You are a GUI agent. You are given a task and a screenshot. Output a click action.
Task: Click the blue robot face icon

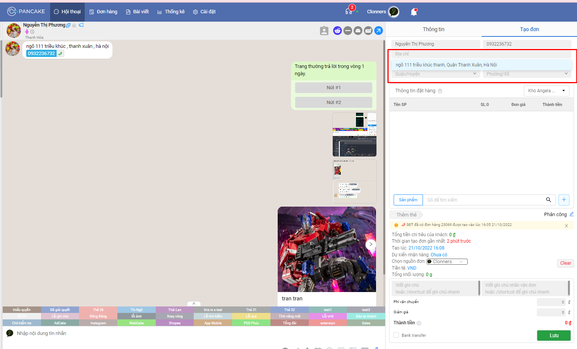tap(337, 31)
